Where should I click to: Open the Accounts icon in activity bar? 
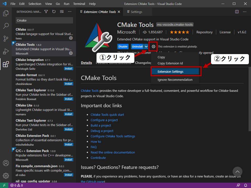[x=6, y=163]
